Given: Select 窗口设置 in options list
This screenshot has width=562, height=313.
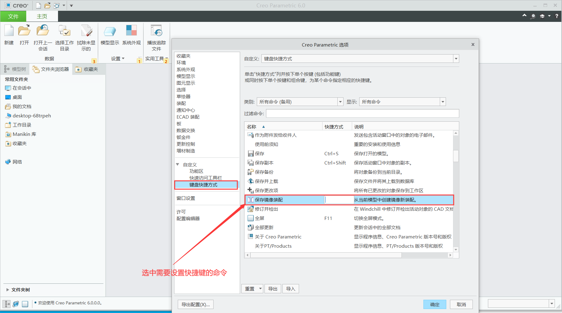Looking at the screenshot, I should 186,198.
